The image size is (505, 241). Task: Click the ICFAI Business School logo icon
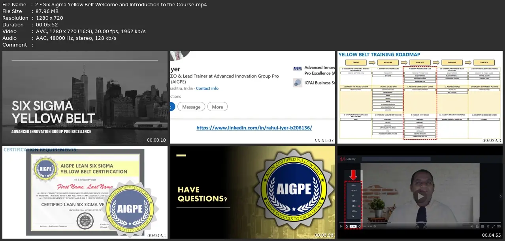[x=298, y=82]
